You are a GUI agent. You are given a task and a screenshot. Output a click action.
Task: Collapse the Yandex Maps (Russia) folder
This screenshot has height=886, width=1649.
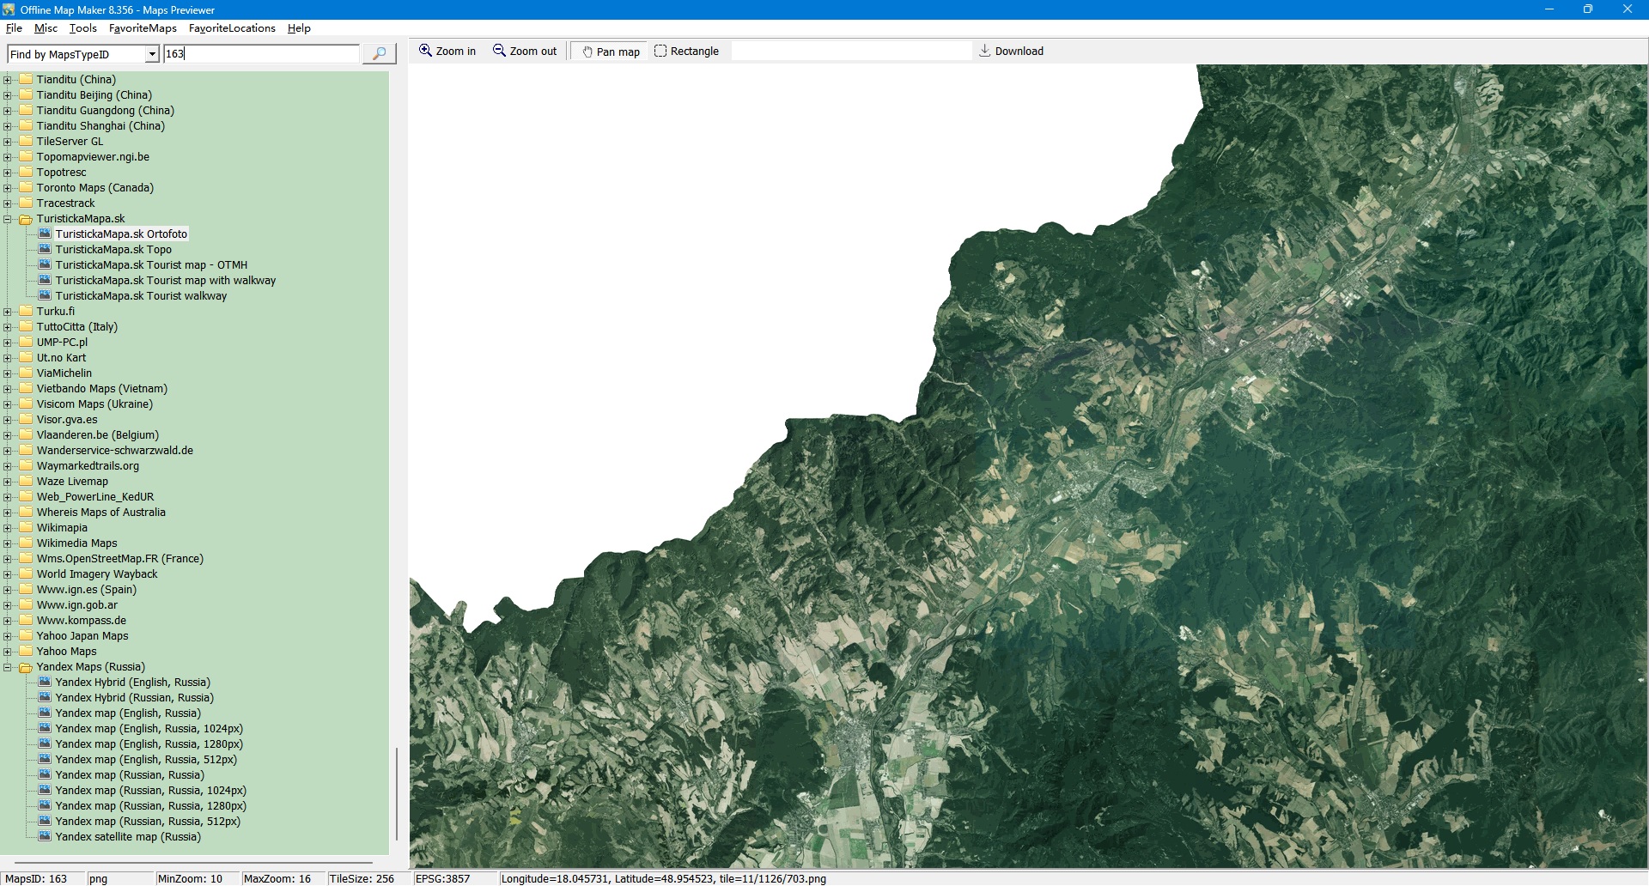click(x=8, y=667)
